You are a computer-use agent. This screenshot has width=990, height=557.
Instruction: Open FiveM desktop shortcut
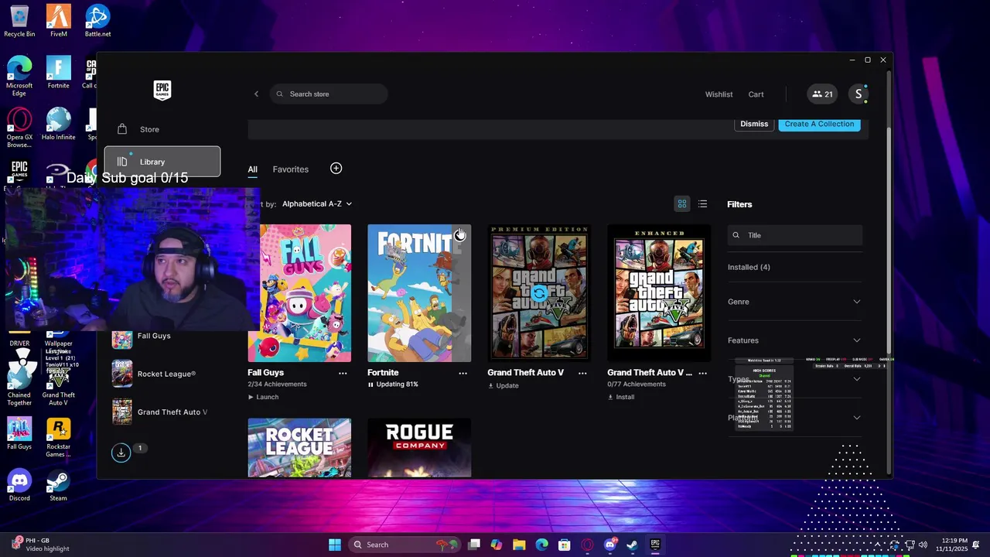(x=58, y=21)
